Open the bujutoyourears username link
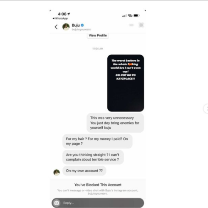Screen dimensions: 208x208 (81, 30)
